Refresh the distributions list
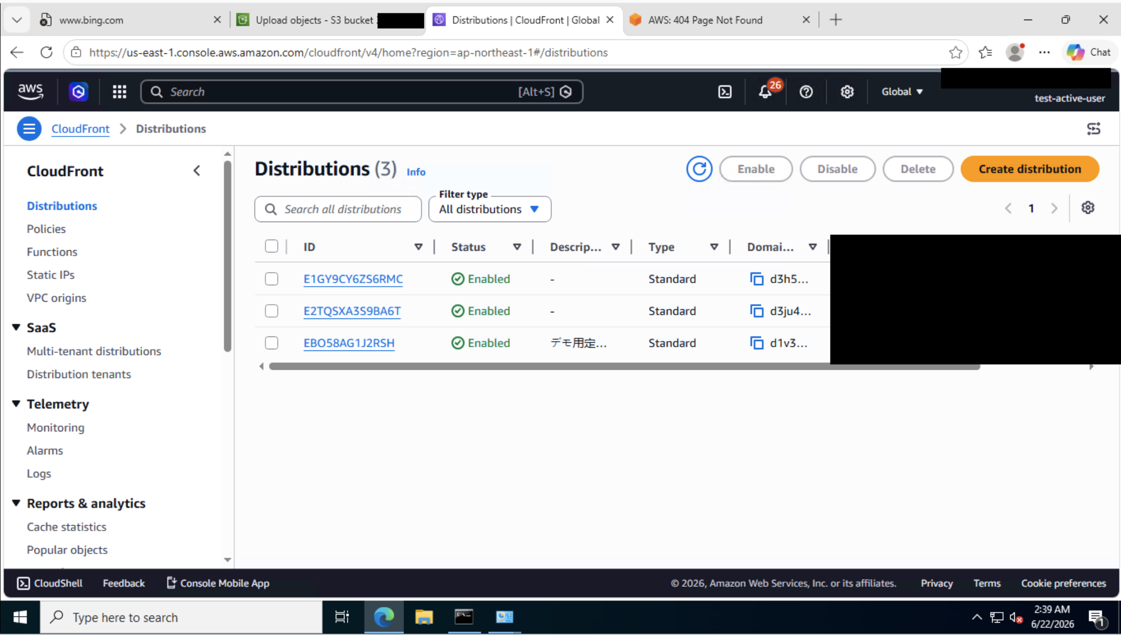Screen dimensions: 1121x635 point(699,169)
